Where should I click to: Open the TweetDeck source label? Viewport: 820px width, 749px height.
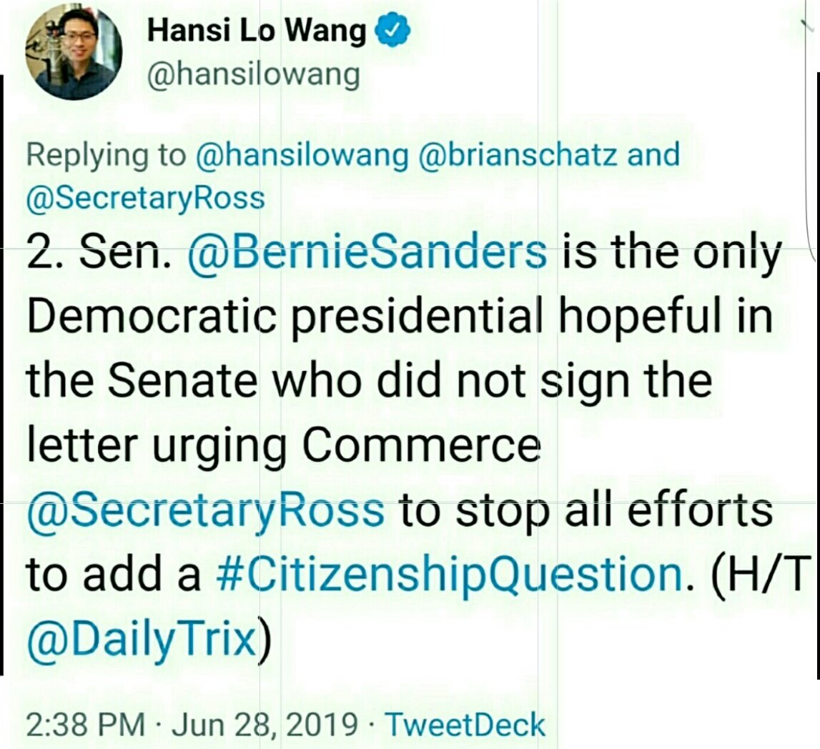(465, 725)
